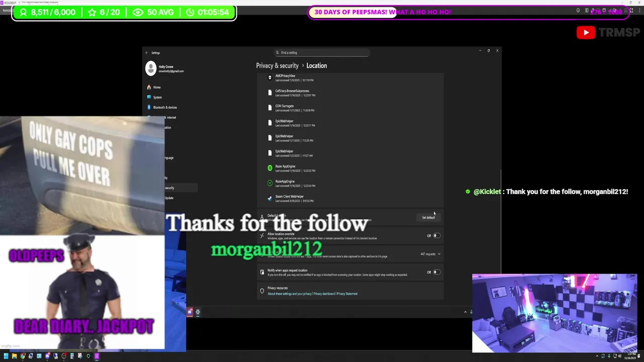Select EpicWebHelper accessed at 1:11:27 AM
Viewport: 644px width, 362px height.
[350, 153]
